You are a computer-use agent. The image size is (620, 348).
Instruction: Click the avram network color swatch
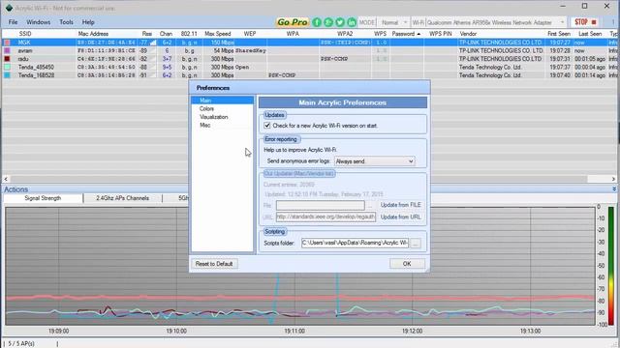[x=7, y=51]
